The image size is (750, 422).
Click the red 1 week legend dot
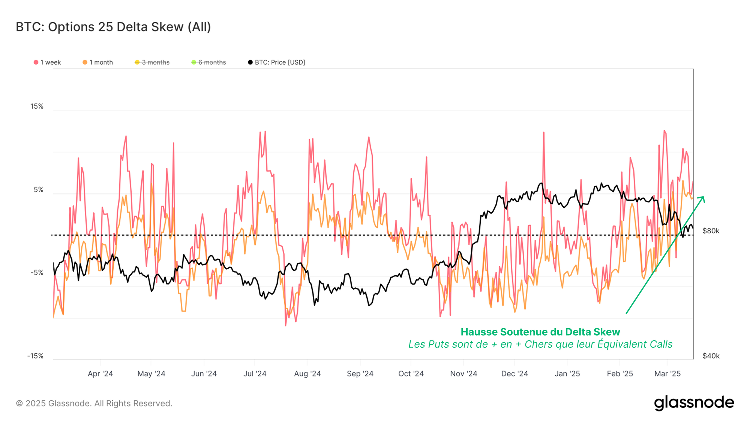click(x=36, y=62)
